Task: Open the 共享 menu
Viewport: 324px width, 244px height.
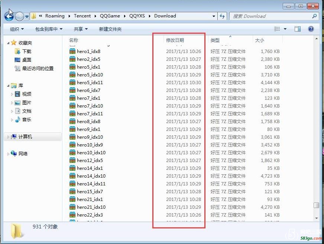Action: tap(81, 29)
